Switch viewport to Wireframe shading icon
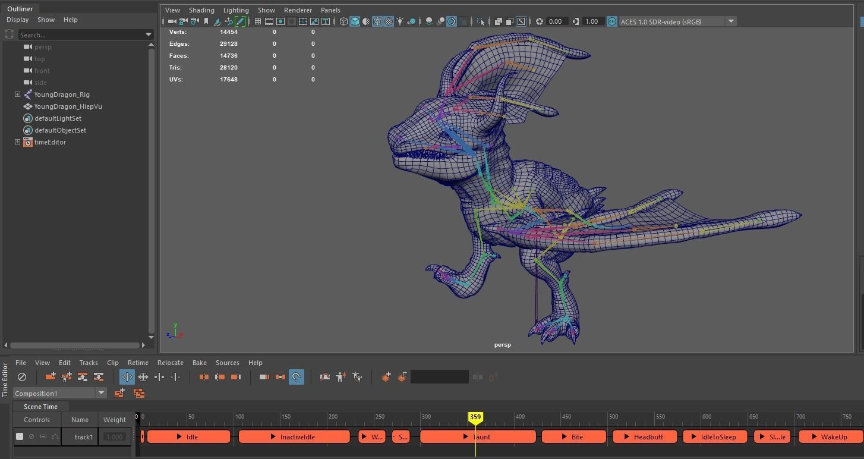Screen dimensions: 864x459 tap(343, 21)
